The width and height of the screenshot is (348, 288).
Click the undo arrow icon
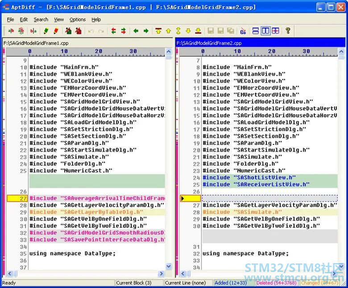(x=91, y=31)
